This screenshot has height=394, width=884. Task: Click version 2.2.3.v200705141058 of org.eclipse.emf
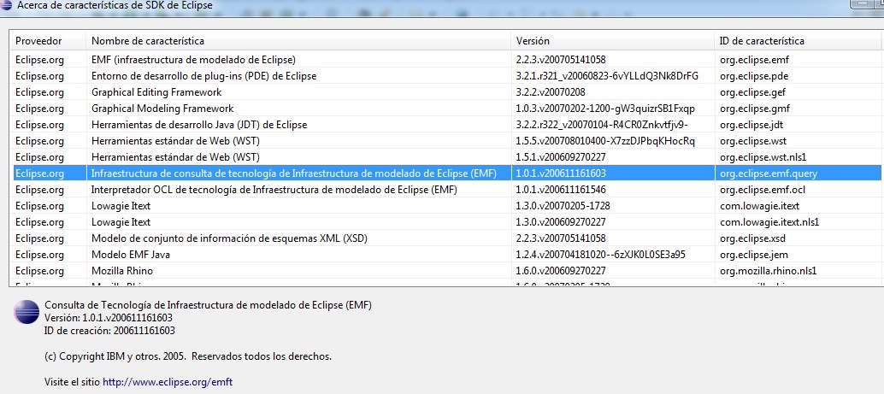coord(561,60)
